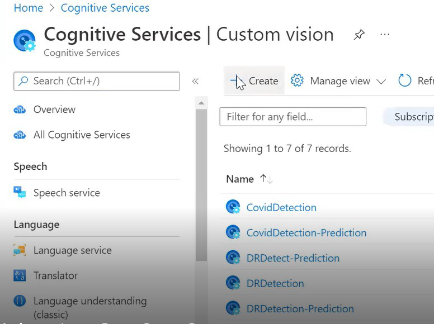Open the CovidDetection resource link
434x324 pixels.
[281, 207]
